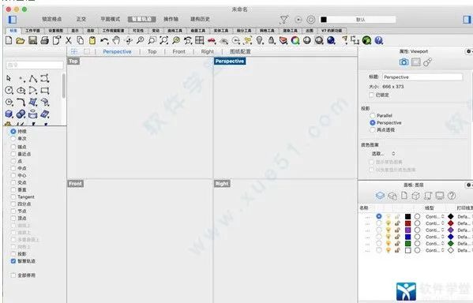This screenshot has height=303, width=473.
Task: Switch to the Top viewport tab
Action: pos(152,51)
